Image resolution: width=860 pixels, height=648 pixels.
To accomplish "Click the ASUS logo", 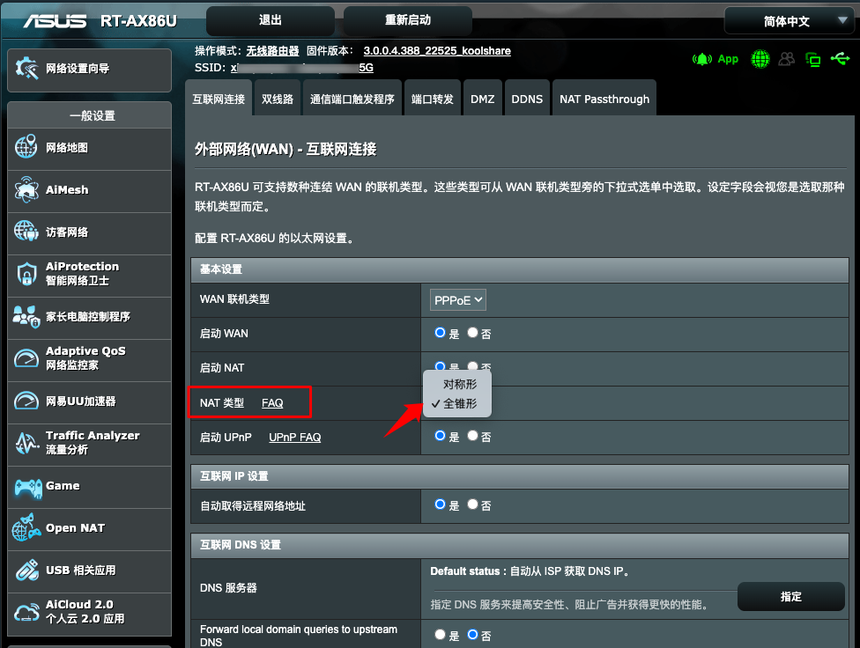I will tap(55, 21).
